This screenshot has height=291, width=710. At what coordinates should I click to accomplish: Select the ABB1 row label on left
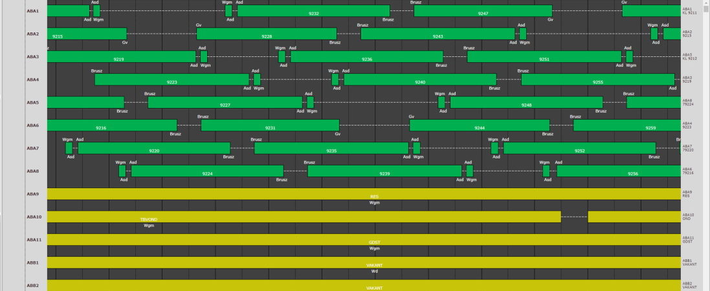(33, 263)
